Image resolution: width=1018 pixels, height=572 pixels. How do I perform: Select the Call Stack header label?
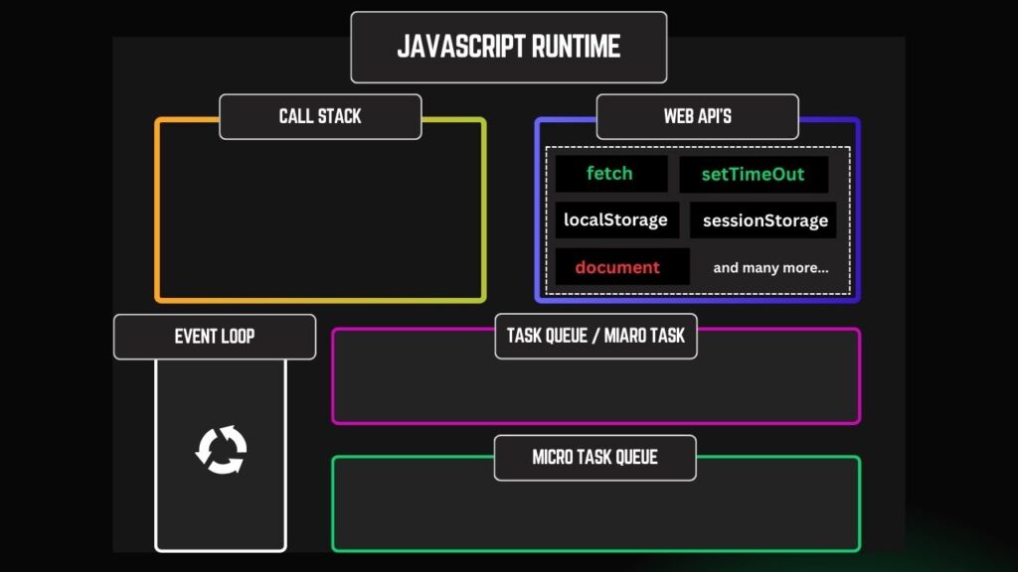[x=320, y=116]
